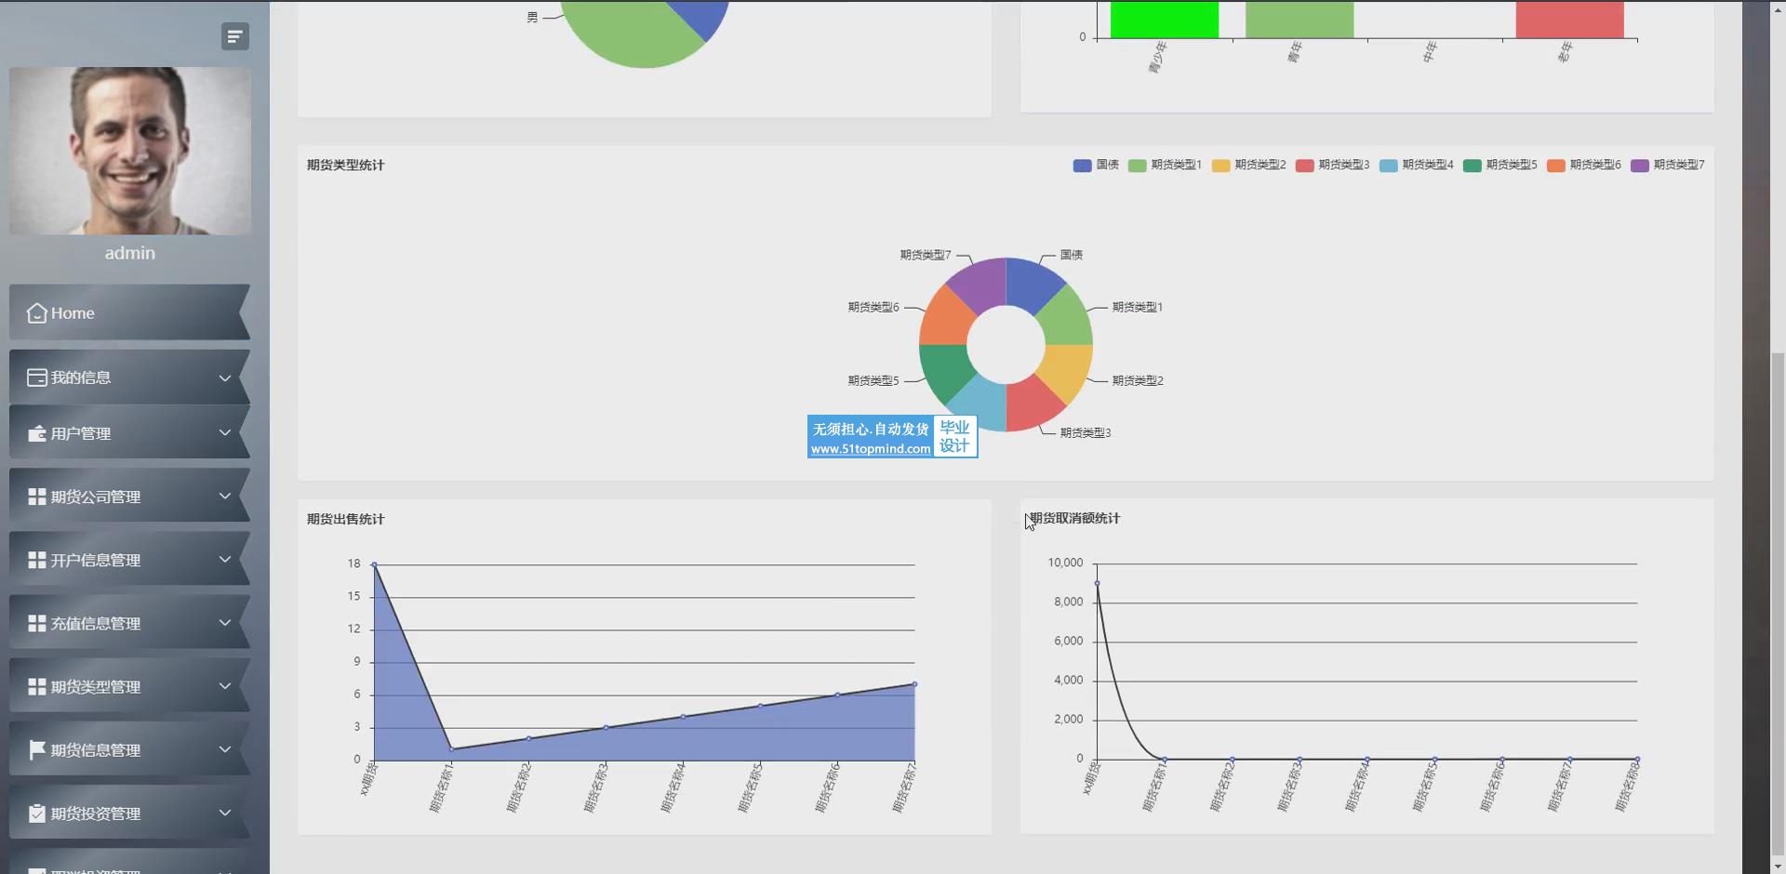Click the grid icon beside 期货类型管理
Image resolution: width=1786 pixels, height=874 pixels.
pos(37,686)
